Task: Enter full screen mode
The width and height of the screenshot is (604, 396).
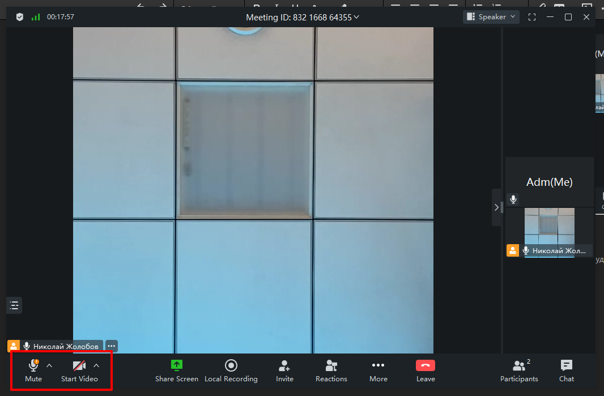Action: pyautogui.click(x=532, y=17)
